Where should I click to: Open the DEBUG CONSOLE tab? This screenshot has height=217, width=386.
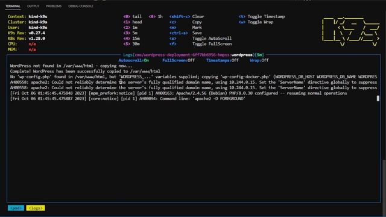coord(81,6)
